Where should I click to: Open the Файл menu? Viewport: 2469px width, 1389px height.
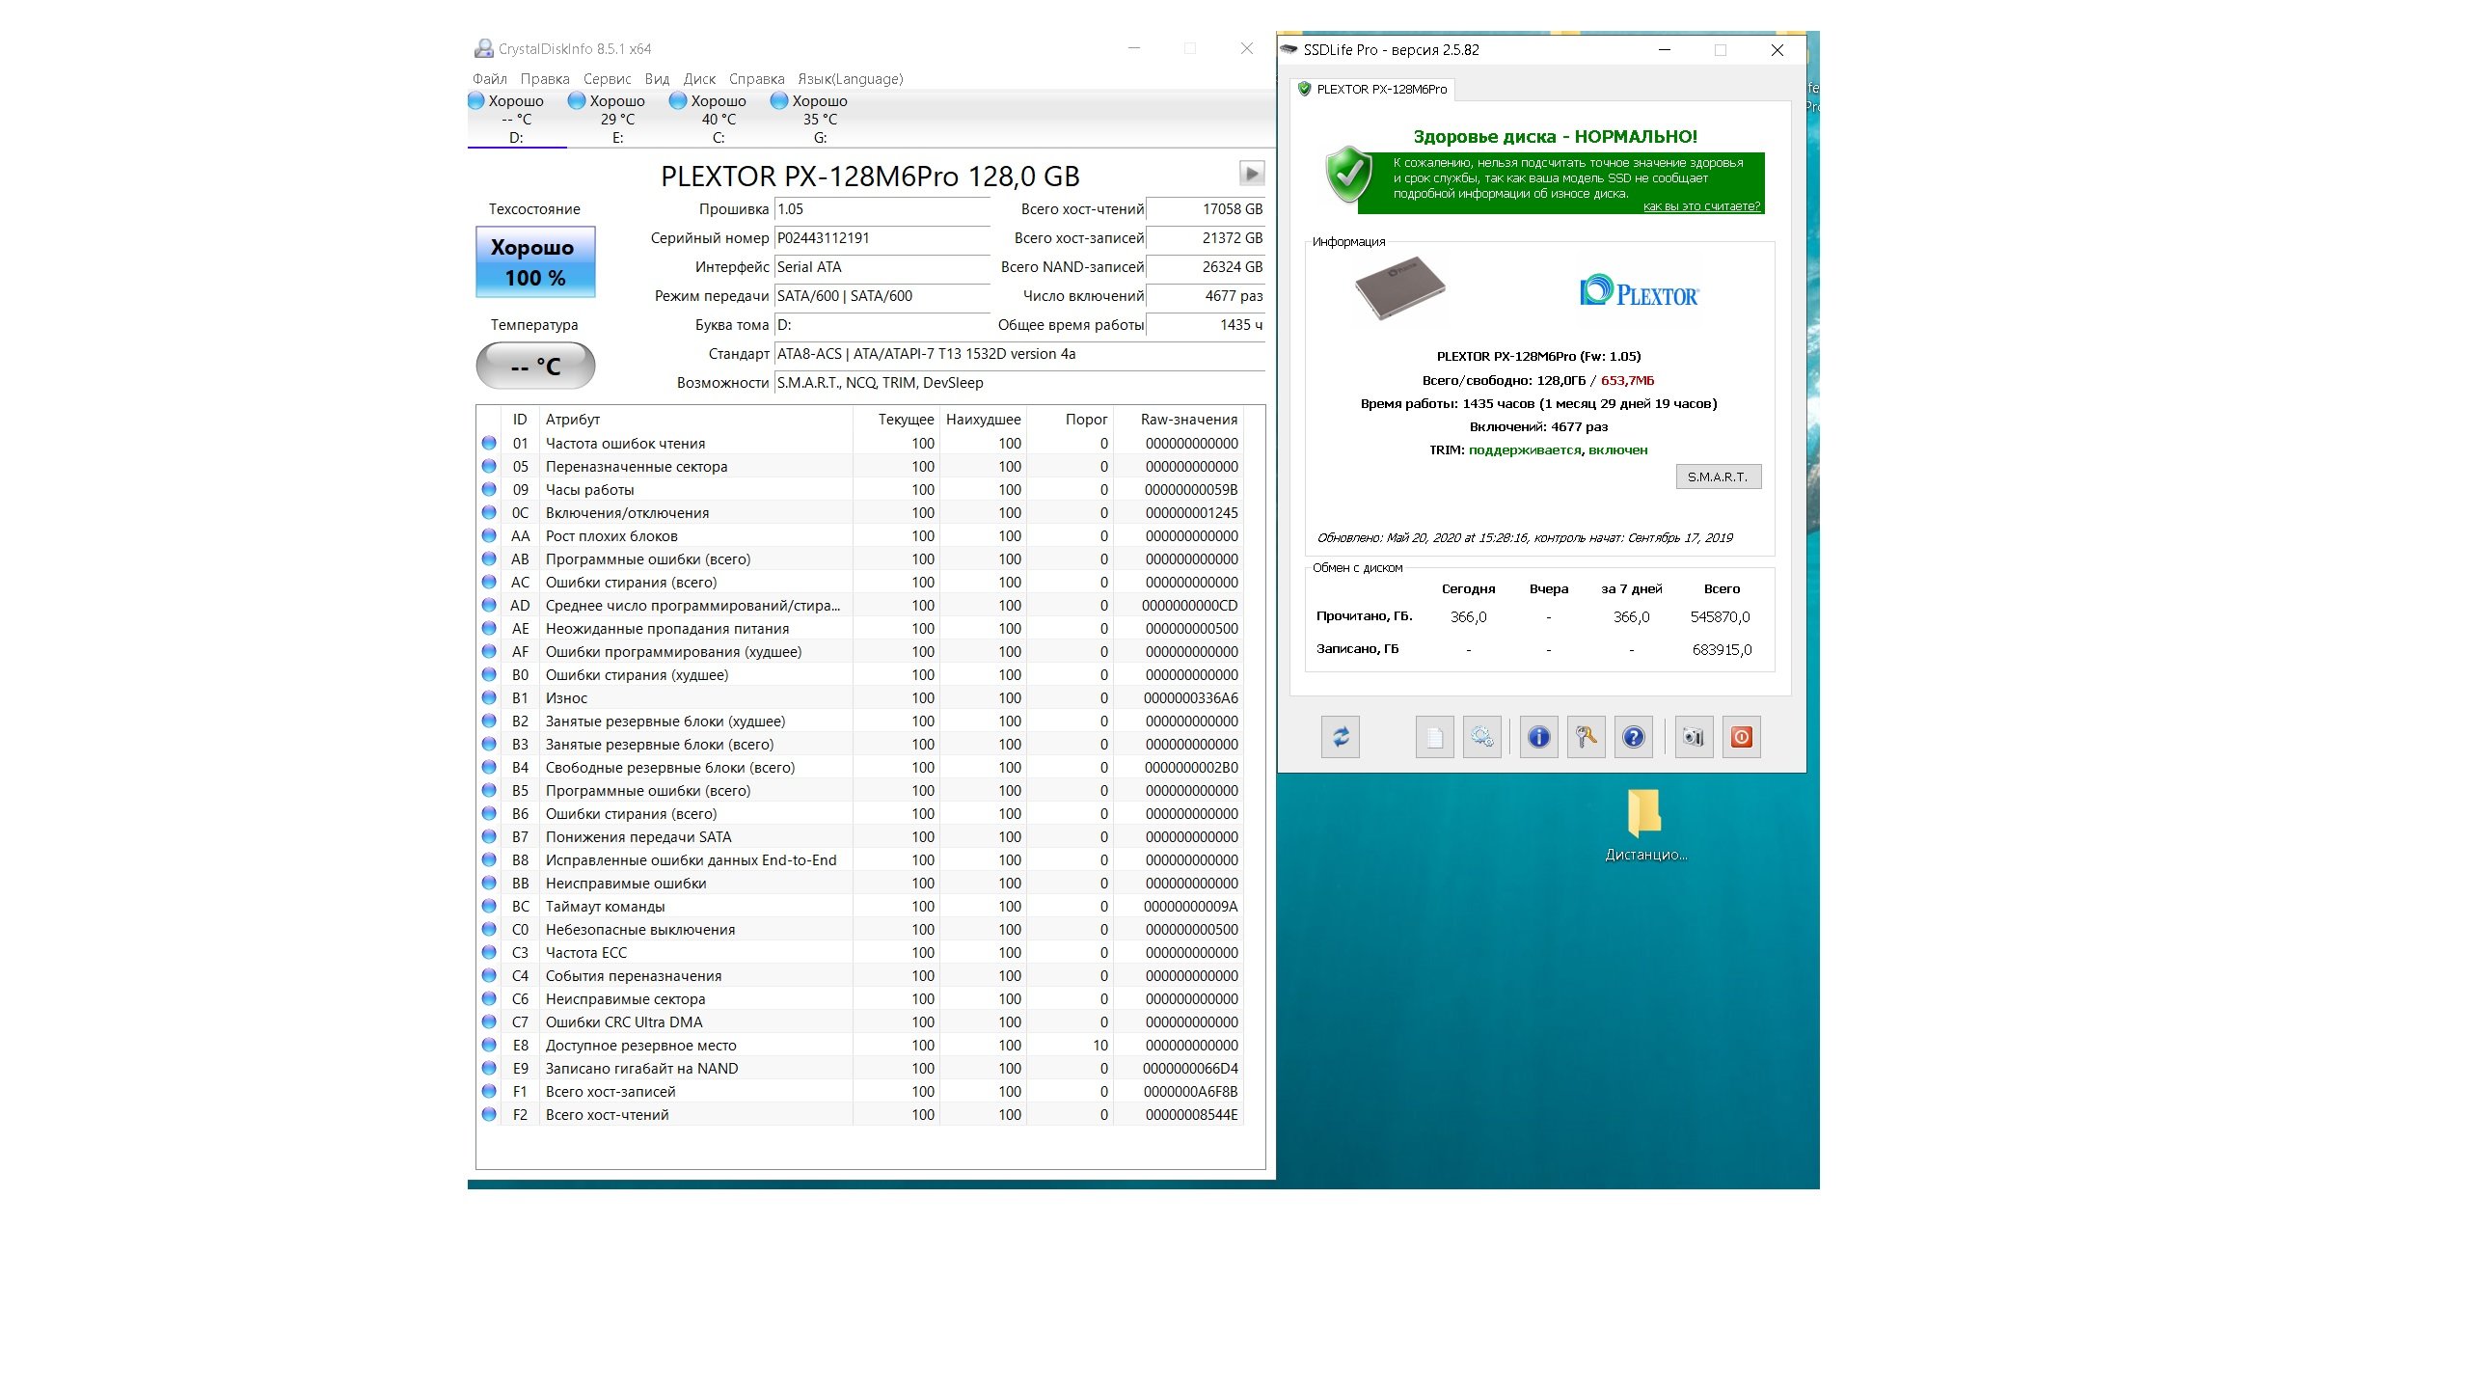click(490, 79)
